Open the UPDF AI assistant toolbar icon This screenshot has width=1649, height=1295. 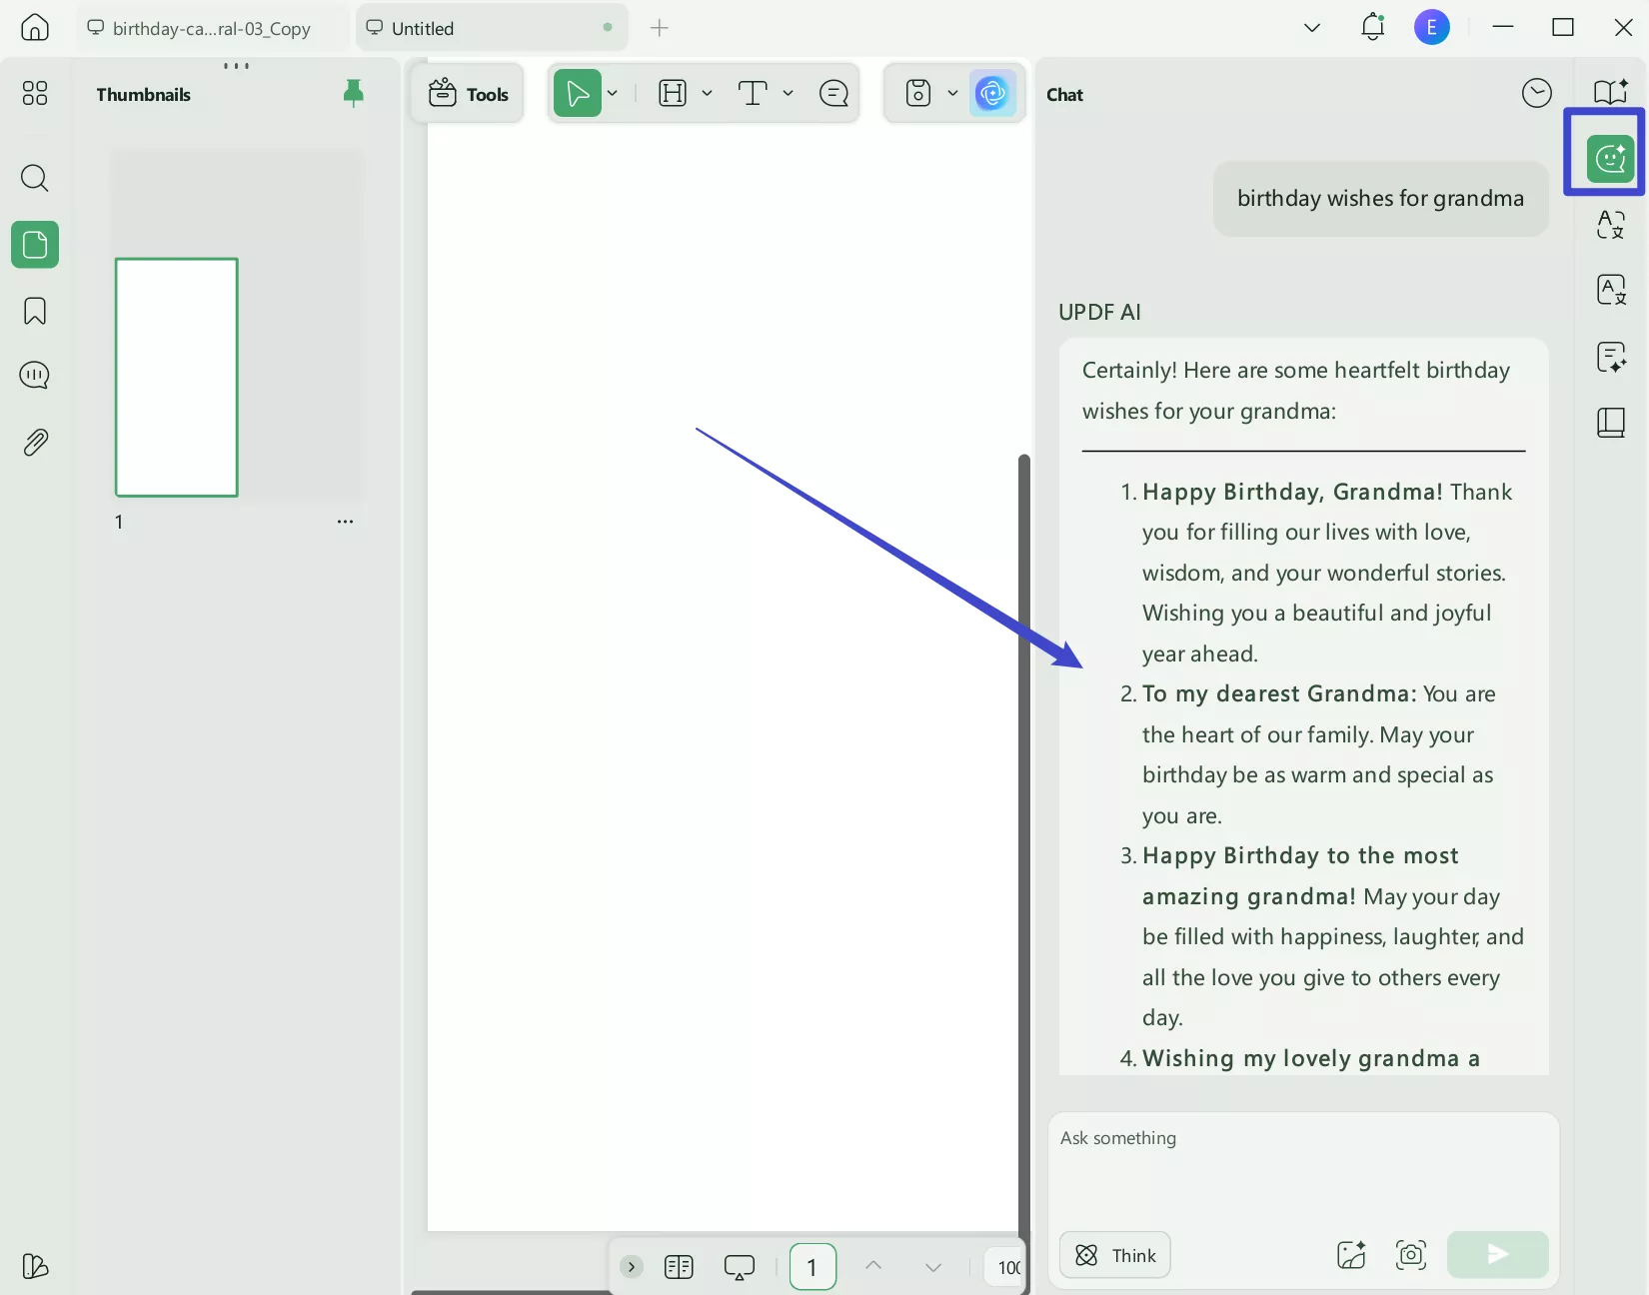click(x=992, y=94)
